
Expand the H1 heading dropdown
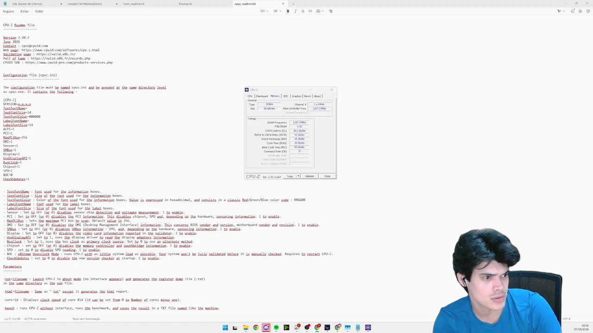[x=264, y=11]
